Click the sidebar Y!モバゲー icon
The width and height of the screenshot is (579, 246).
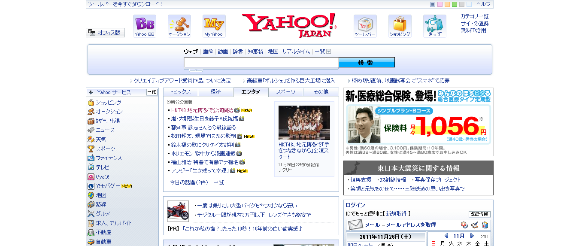91,186
